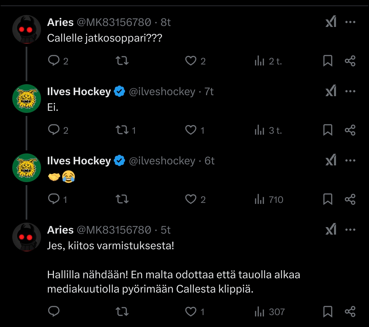This screenshot has height=327, width=369.
Task: Repost Aries' "Callelle jatkosoppari???" post
Action: pyautogui.click(x=122, y=61)
